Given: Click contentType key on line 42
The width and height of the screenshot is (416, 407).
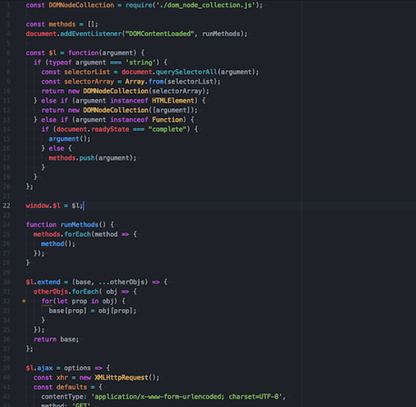Looking at the screenshot, I should (x=62, y=397).
